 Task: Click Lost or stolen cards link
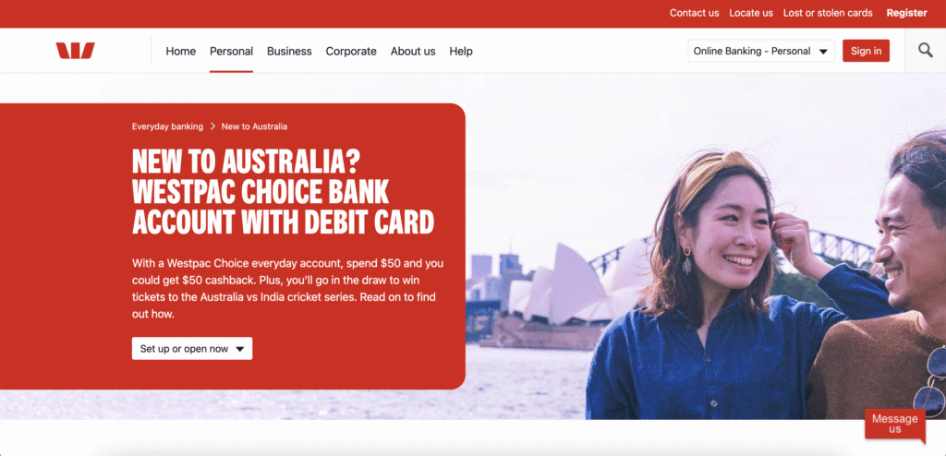point(828,13)
